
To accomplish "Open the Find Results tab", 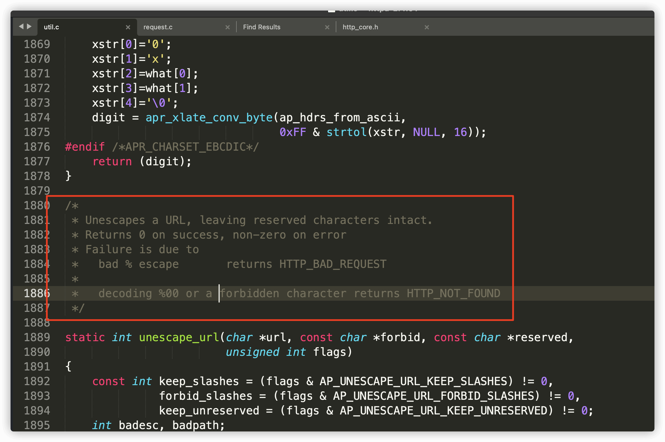I will (x=262, y=27).
